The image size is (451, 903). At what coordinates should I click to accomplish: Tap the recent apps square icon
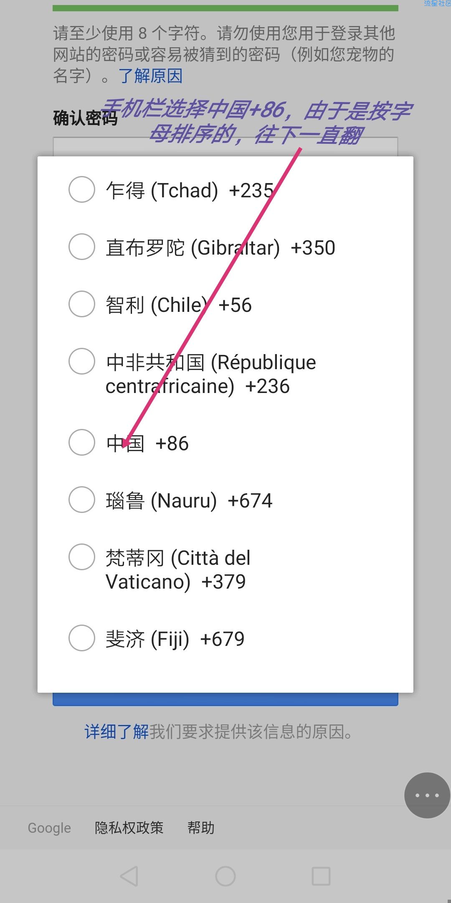[321, 876]
